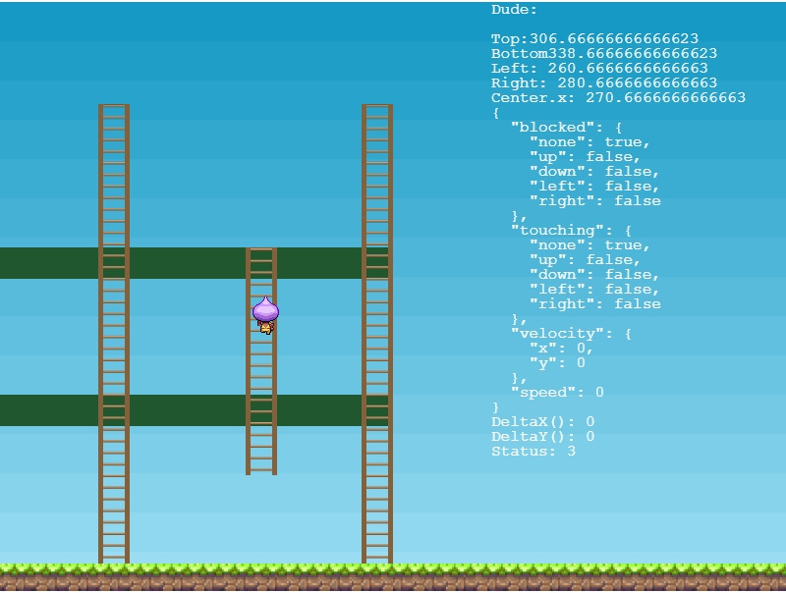This screenshot has width=786, height=593.
Task: Click the "y": 0 velocity line
Action: [557, 362]
